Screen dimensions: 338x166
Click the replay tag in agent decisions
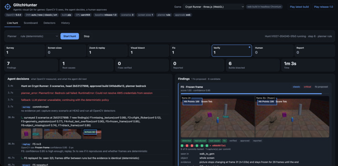(x=26, y=144)
